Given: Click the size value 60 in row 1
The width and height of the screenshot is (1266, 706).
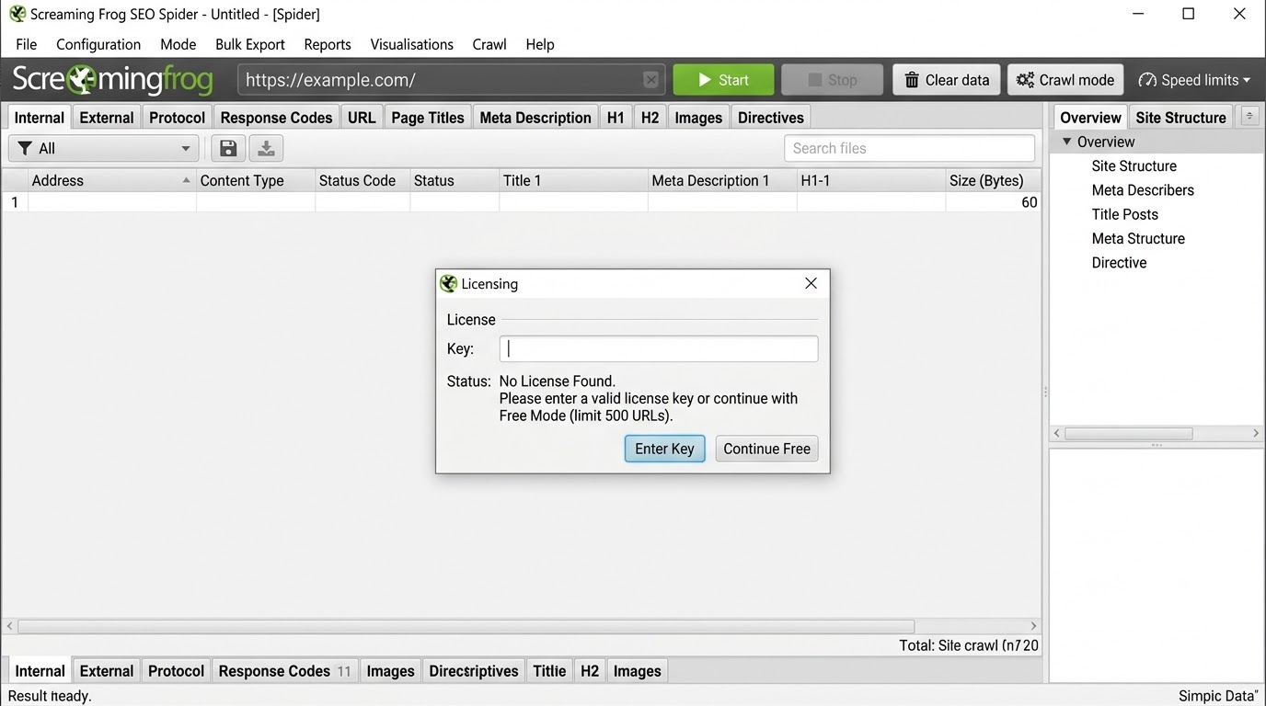Looking at the screenshot, I should 1030,202.
